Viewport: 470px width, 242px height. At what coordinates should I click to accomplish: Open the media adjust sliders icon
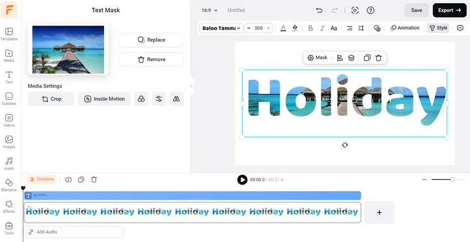coord(159,99)
